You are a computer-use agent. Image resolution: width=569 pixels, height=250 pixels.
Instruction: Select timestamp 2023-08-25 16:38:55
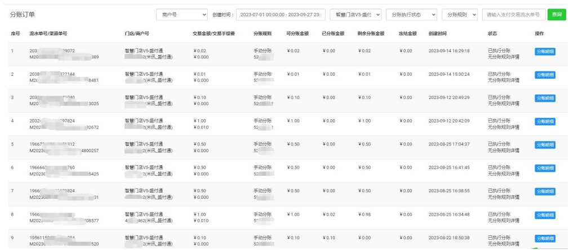(449, 190)
